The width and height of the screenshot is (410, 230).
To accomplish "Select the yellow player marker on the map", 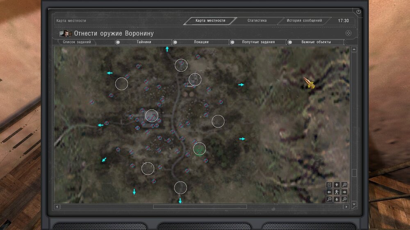I will coord(309,83).
